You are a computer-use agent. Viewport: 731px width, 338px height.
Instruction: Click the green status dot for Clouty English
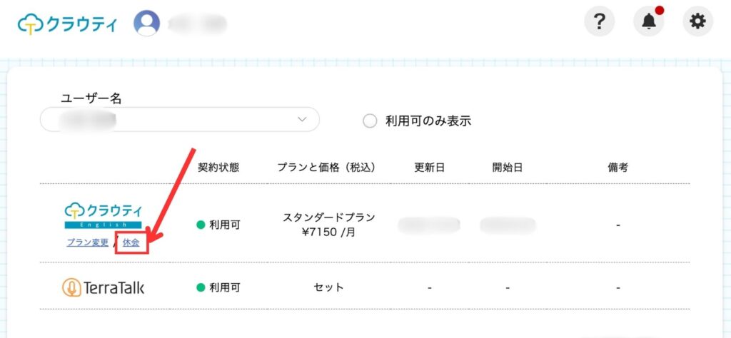tap(201, 225)
